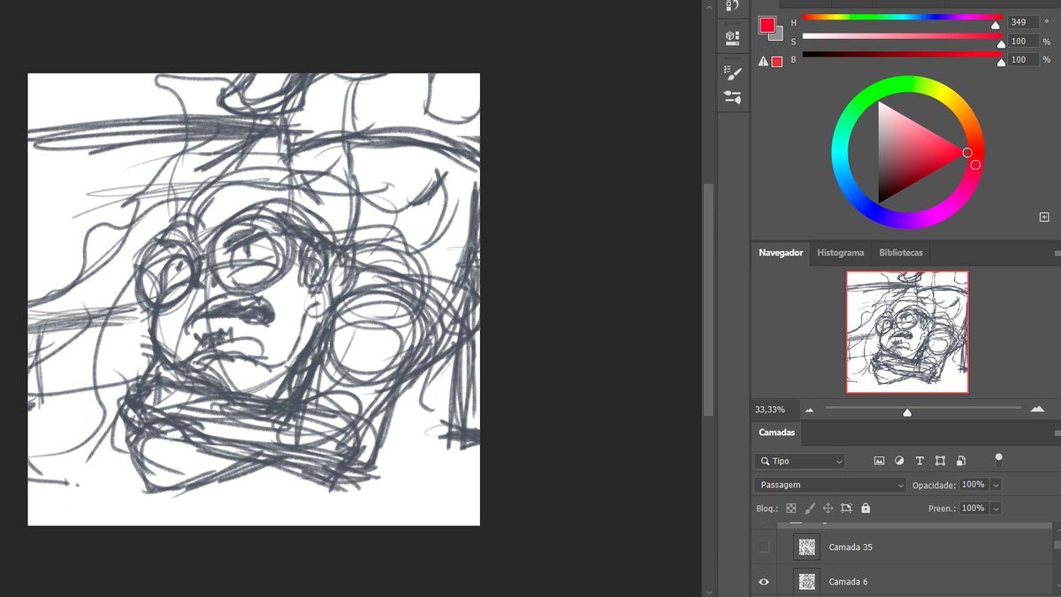
Task: Select the Camadas tab
Action: click(776, 433)
